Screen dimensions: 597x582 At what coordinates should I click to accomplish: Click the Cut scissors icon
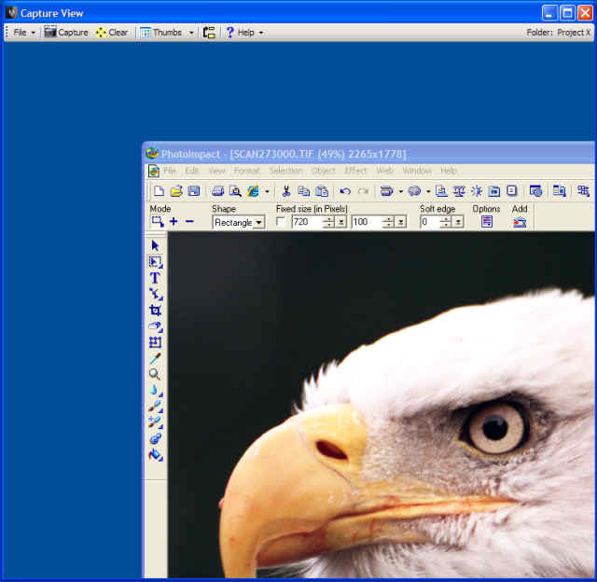[286, 190]
